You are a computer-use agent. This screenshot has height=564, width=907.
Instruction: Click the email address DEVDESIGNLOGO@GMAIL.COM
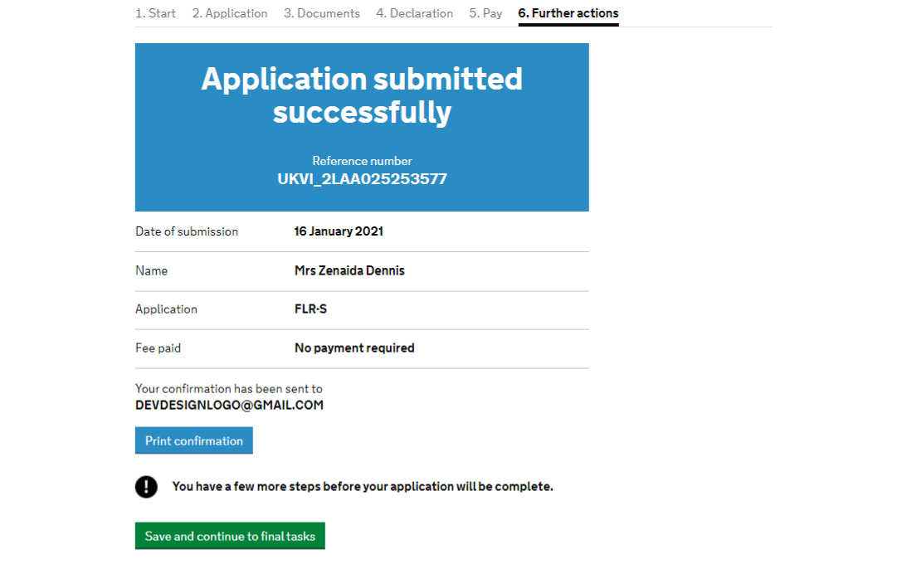click(229, 405)
